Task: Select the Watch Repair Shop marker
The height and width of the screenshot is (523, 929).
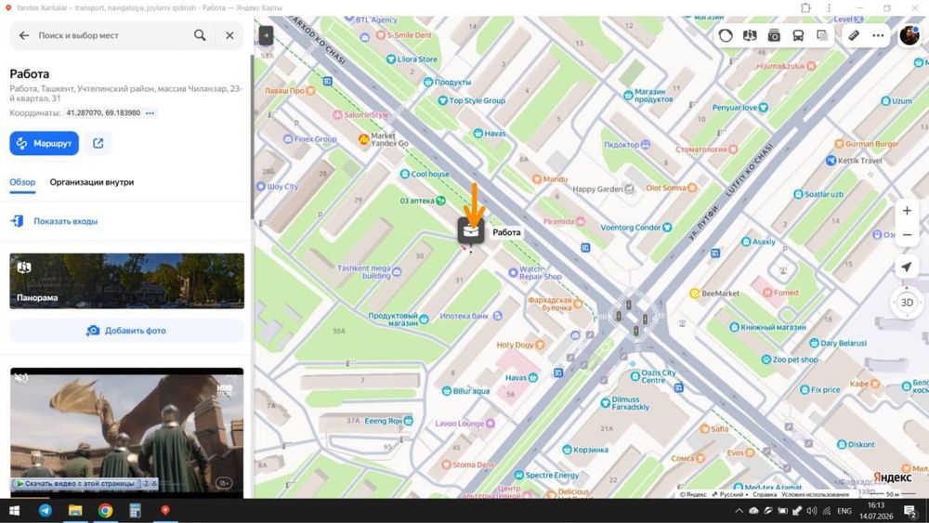Action: [x=534, y=273]
